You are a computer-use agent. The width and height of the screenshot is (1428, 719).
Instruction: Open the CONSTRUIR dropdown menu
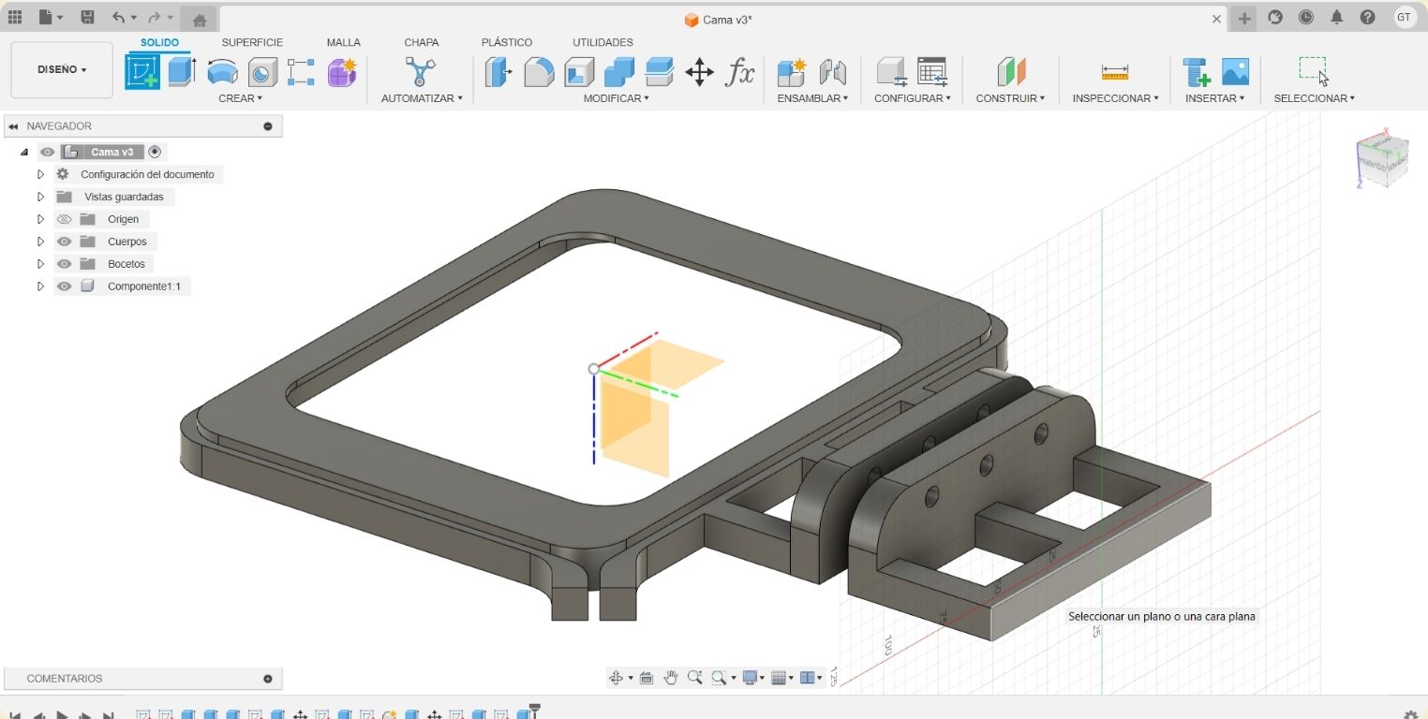pyautogui.click(x=1010, y=98)
